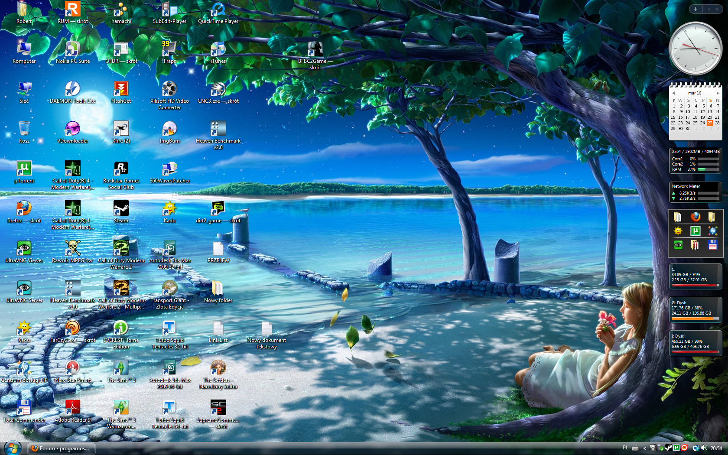Switch to Forum programos taskbar button
This screenshot has height=455, width=728.
62,448
